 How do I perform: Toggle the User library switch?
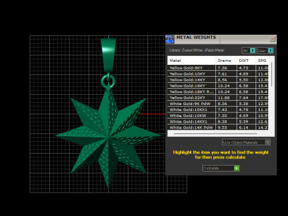coord(265,50)
